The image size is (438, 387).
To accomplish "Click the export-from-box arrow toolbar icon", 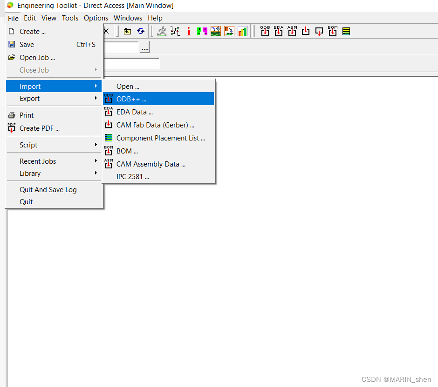I will pyautogui.click(x=319, y=32).
